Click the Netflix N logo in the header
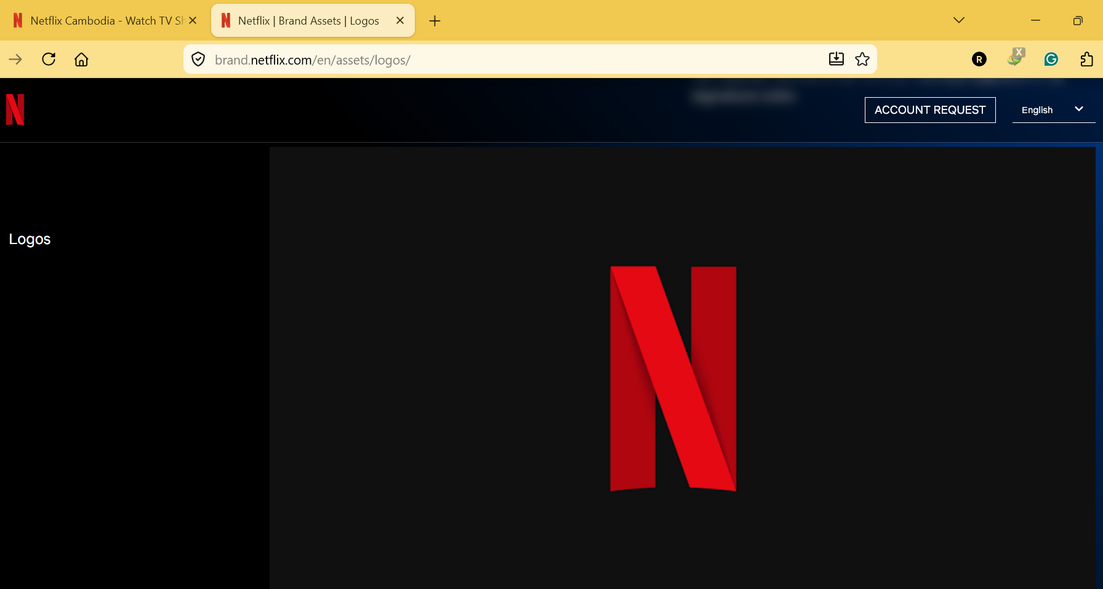This screenshot has width=1103, height=589. pos(15,109)
